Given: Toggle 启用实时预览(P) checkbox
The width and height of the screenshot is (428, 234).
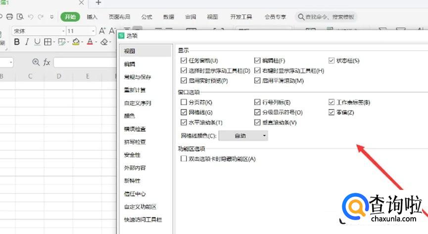Looking at the screenshot, I should tap(184, 81).
